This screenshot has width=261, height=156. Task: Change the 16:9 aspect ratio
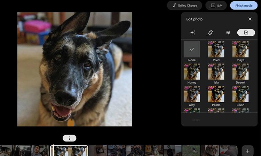[x=216, y=6]
